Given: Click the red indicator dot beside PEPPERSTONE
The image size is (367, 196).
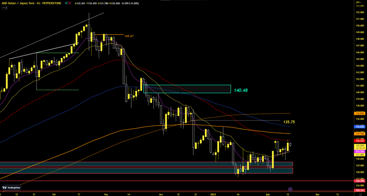Looking at the screenshot, I should pyautogui.click(x=70, y=3).
